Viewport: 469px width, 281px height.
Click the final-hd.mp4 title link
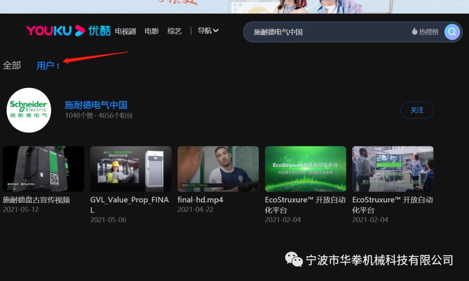click(200, 200)
